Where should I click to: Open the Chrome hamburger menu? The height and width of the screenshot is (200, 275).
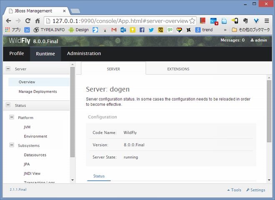[266, 21]
